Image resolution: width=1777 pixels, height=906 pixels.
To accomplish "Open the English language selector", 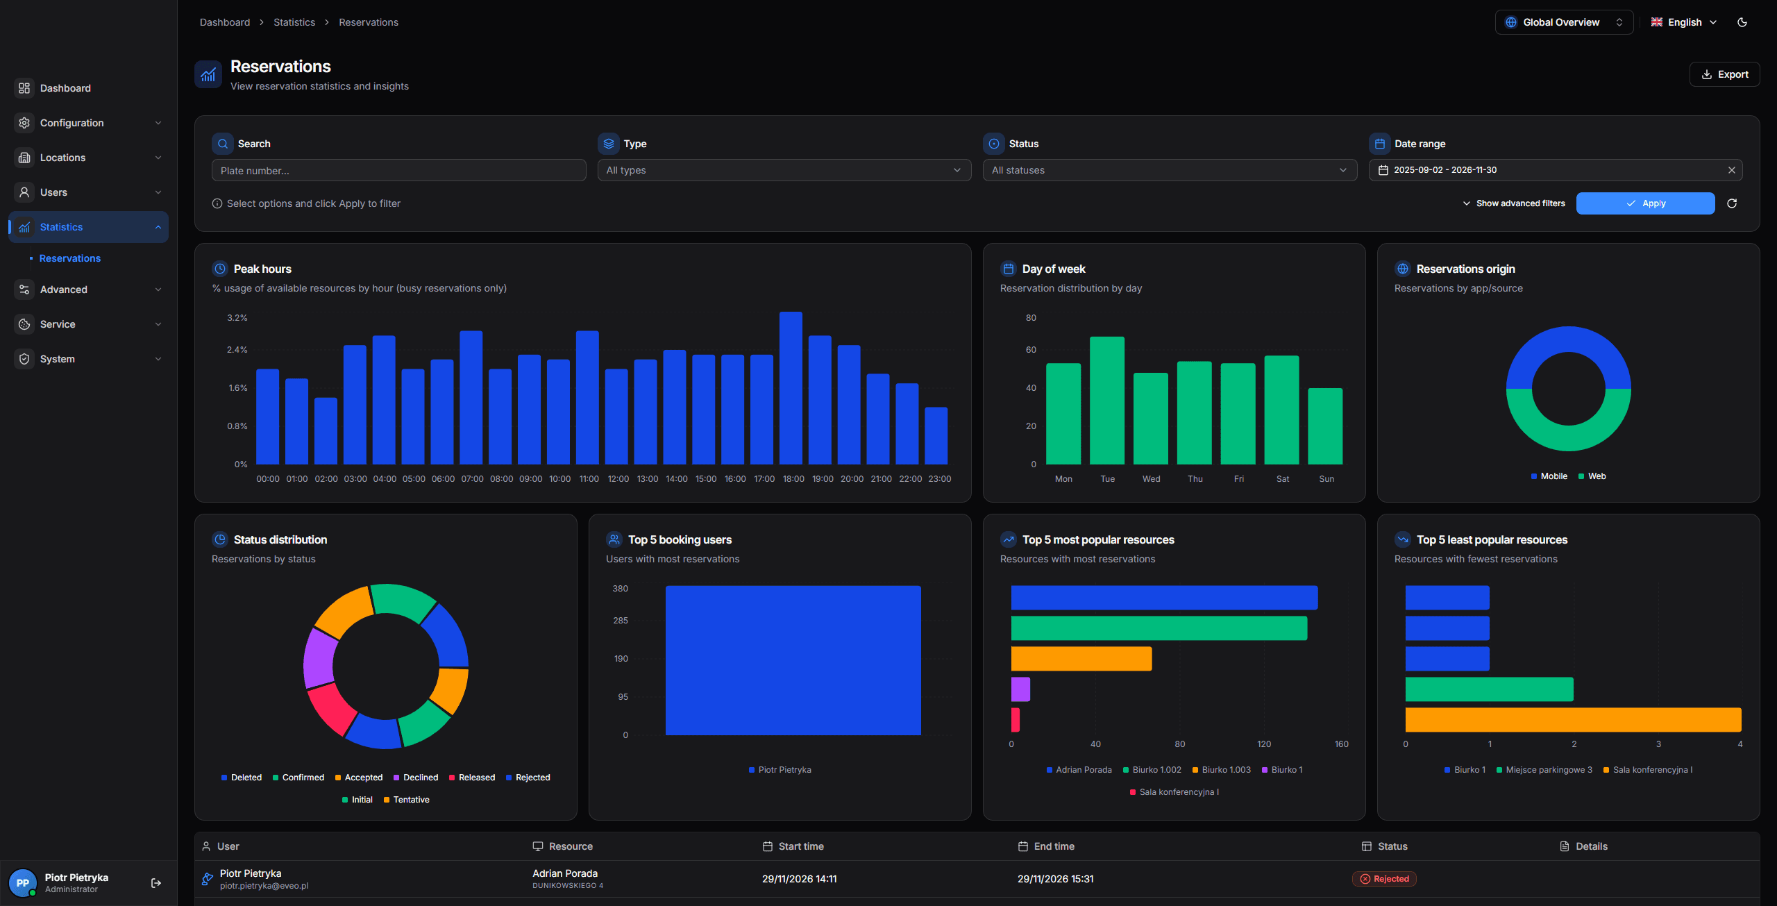I will (x=1683, y=22).
